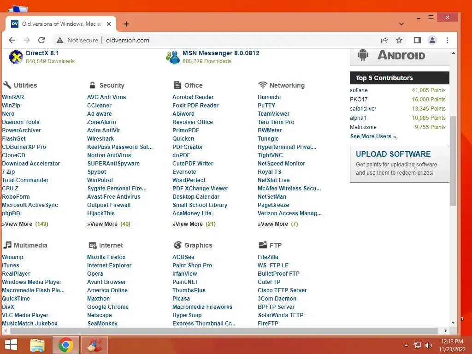View More Office (21)

pos(194,224)
